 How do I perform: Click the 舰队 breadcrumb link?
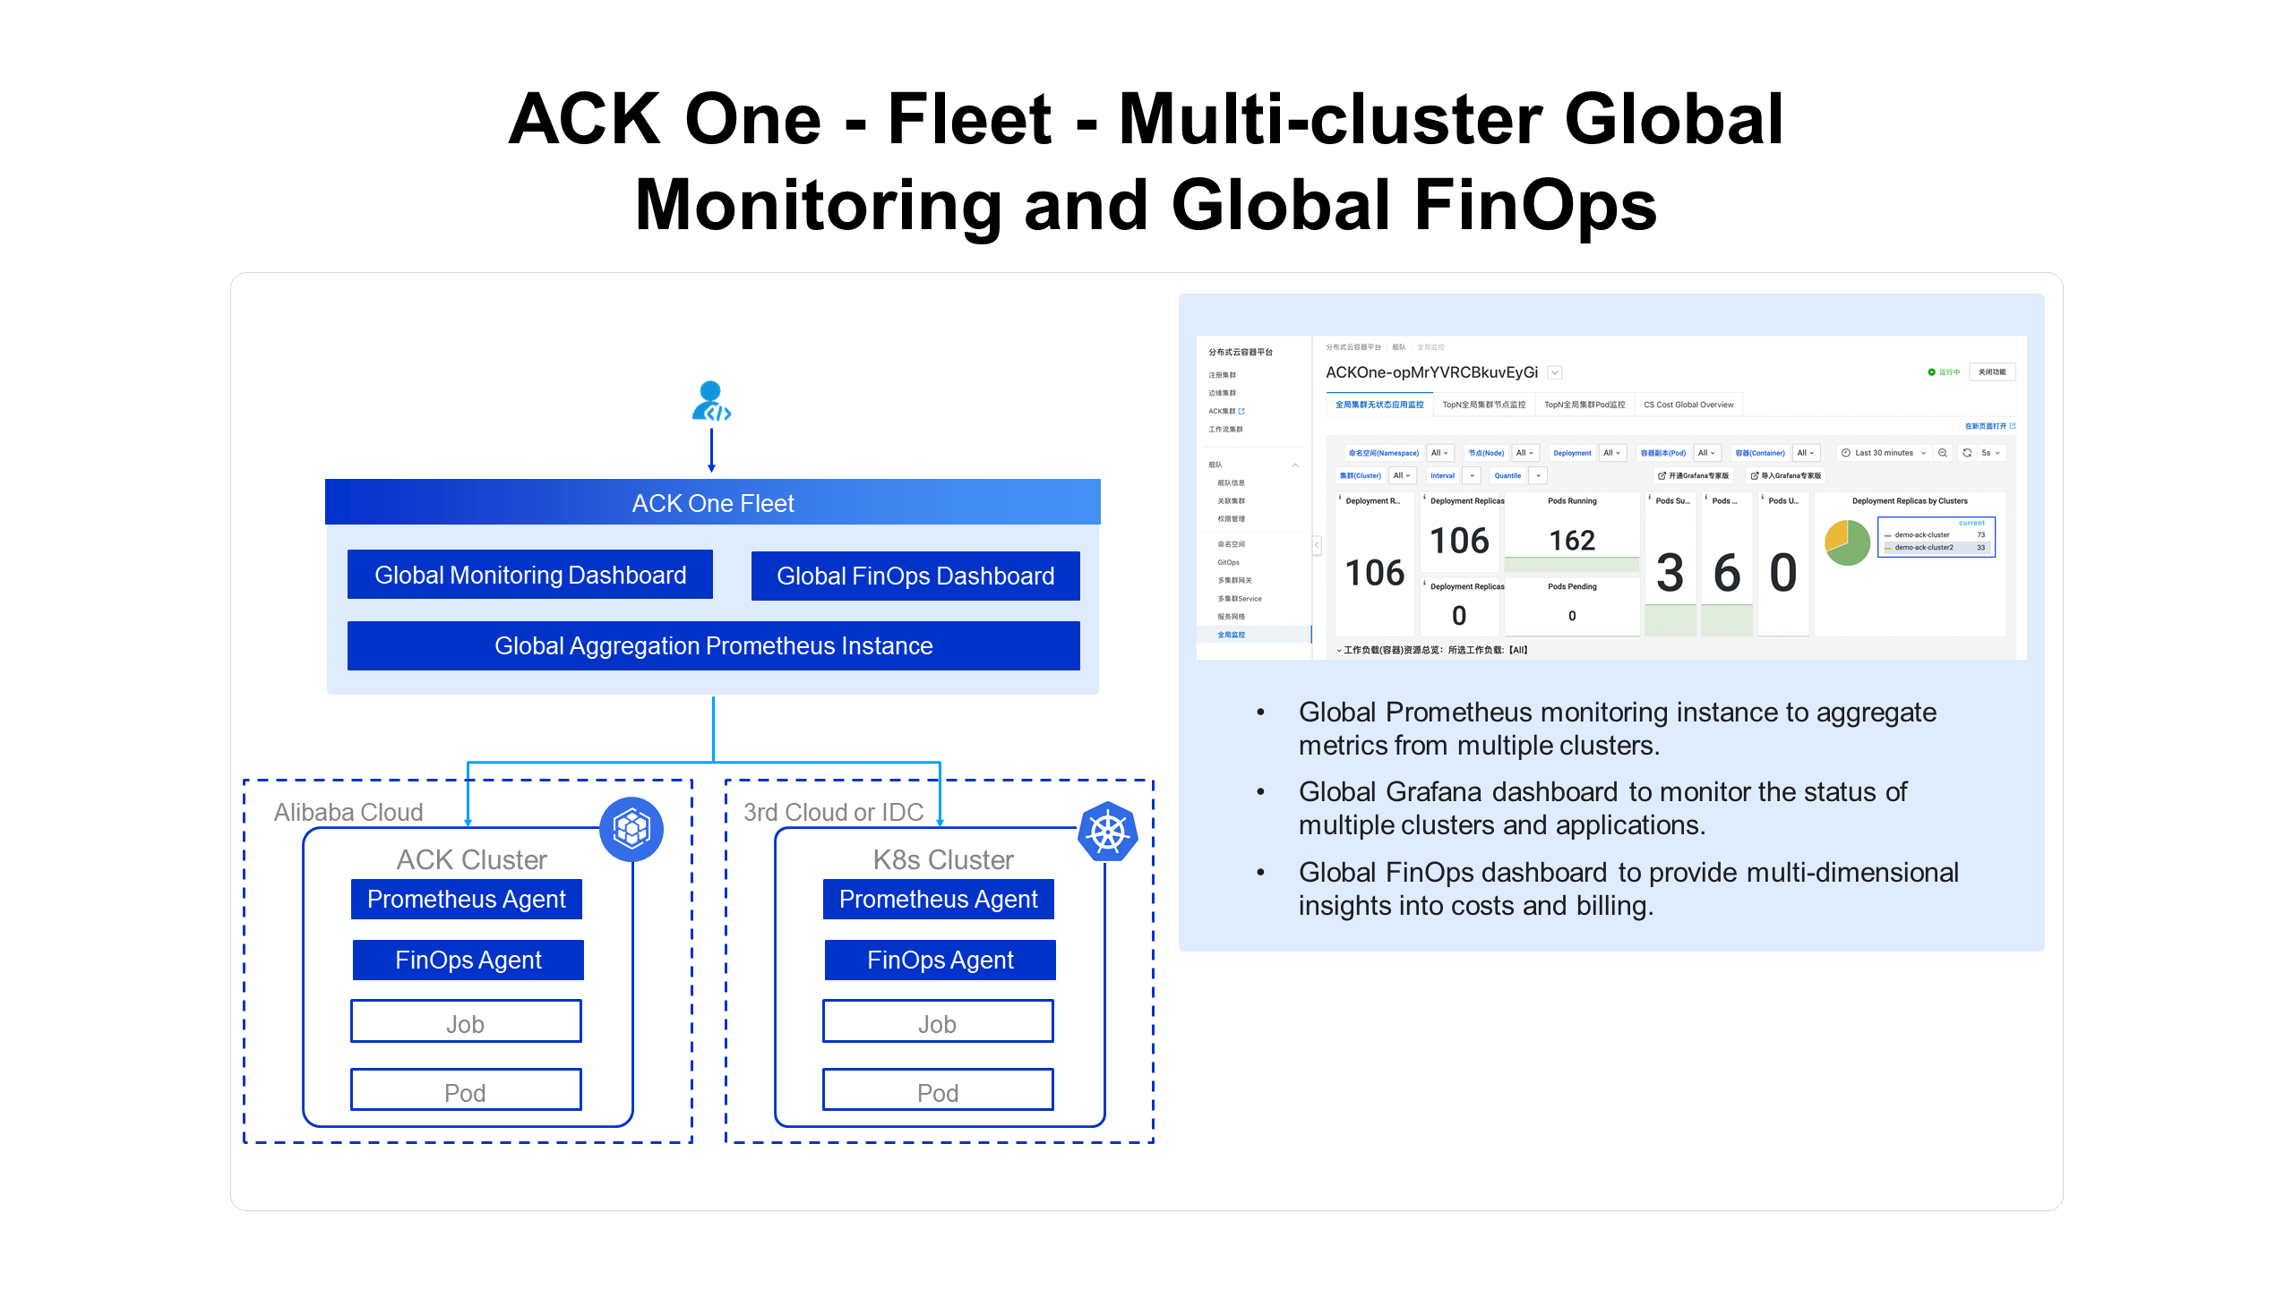1398,347
